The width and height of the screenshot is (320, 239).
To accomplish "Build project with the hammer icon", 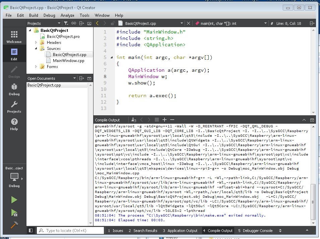I will coord(14,225).
